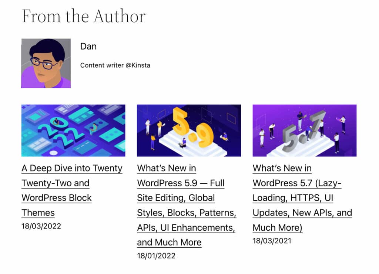This screenshot has width=379, height=274.
Task: Select the Content writer @Kinsta byline text
Action: click(x=115, y=65)
